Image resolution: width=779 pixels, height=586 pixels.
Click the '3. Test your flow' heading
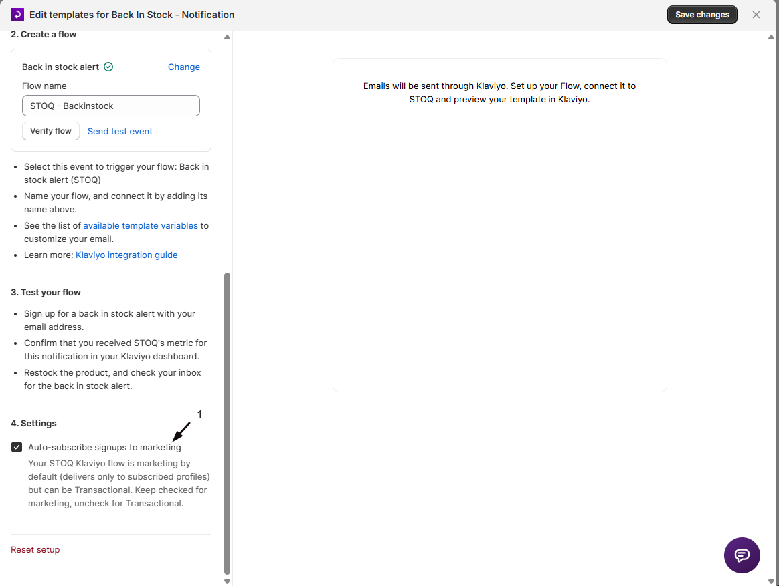click(x=46, y=292)
